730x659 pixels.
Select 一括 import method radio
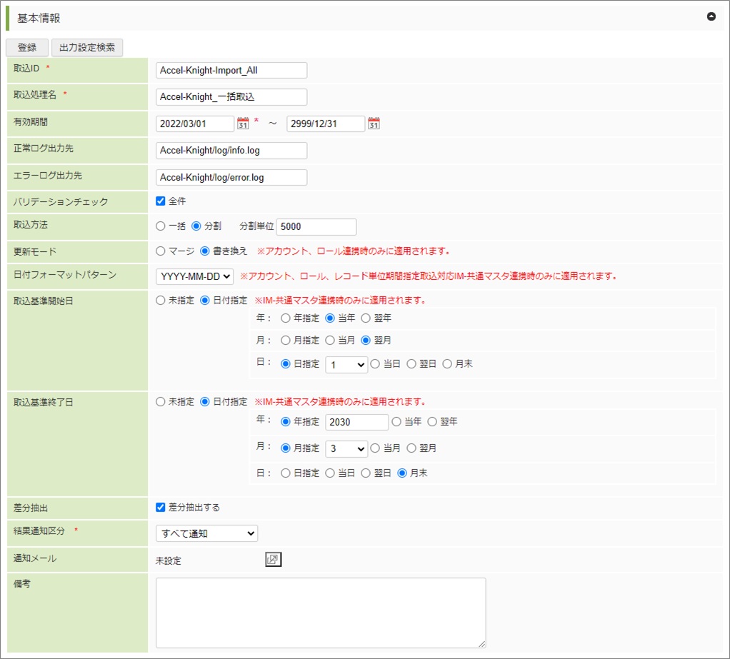click(x=161, y=226)
